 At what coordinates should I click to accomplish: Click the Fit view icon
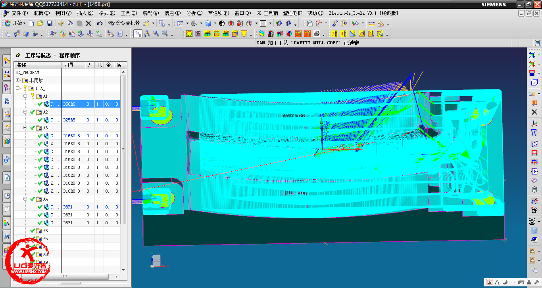point(180,23)
